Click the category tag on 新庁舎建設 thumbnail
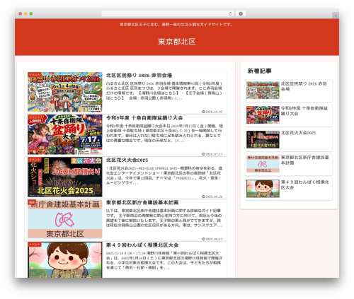Viewport: 354px width, 299px height. pyautogui.click(x=32, y=202)
